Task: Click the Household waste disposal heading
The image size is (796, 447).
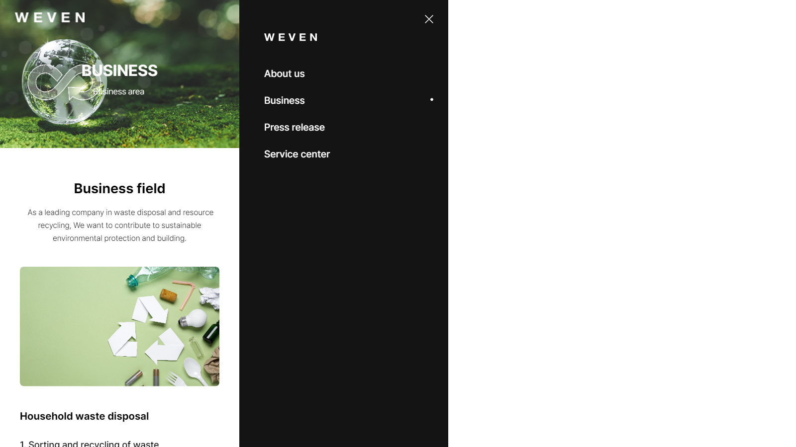Action: coord(84,416)
